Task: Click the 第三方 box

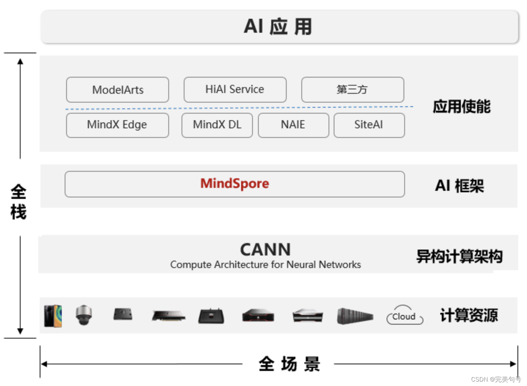Action: (353, 90)
